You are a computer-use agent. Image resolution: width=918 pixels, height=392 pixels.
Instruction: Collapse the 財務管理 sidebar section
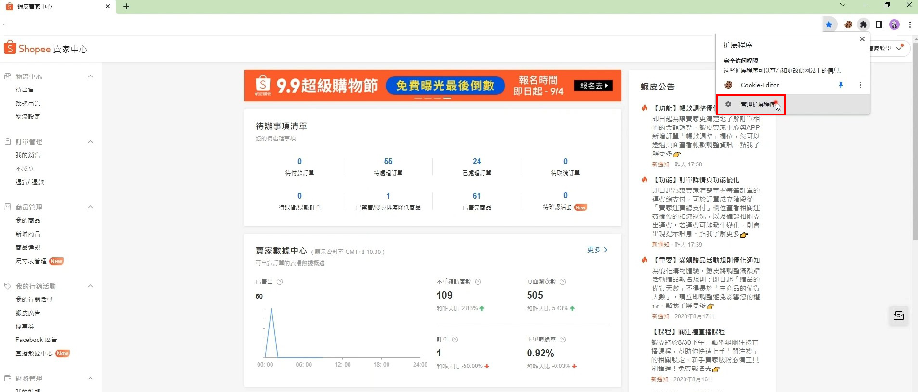tap(91, 379)
